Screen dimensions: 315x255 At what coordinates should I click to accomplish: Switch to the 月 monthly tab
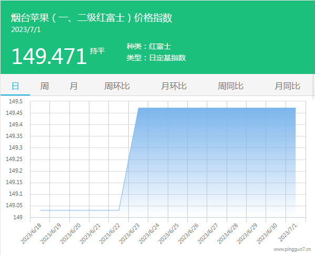(74, 86)
